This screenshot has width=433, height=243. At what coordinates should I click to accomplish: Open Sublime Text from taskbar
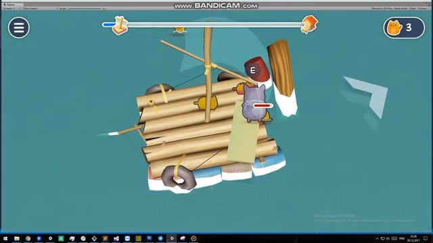[106, 238]
